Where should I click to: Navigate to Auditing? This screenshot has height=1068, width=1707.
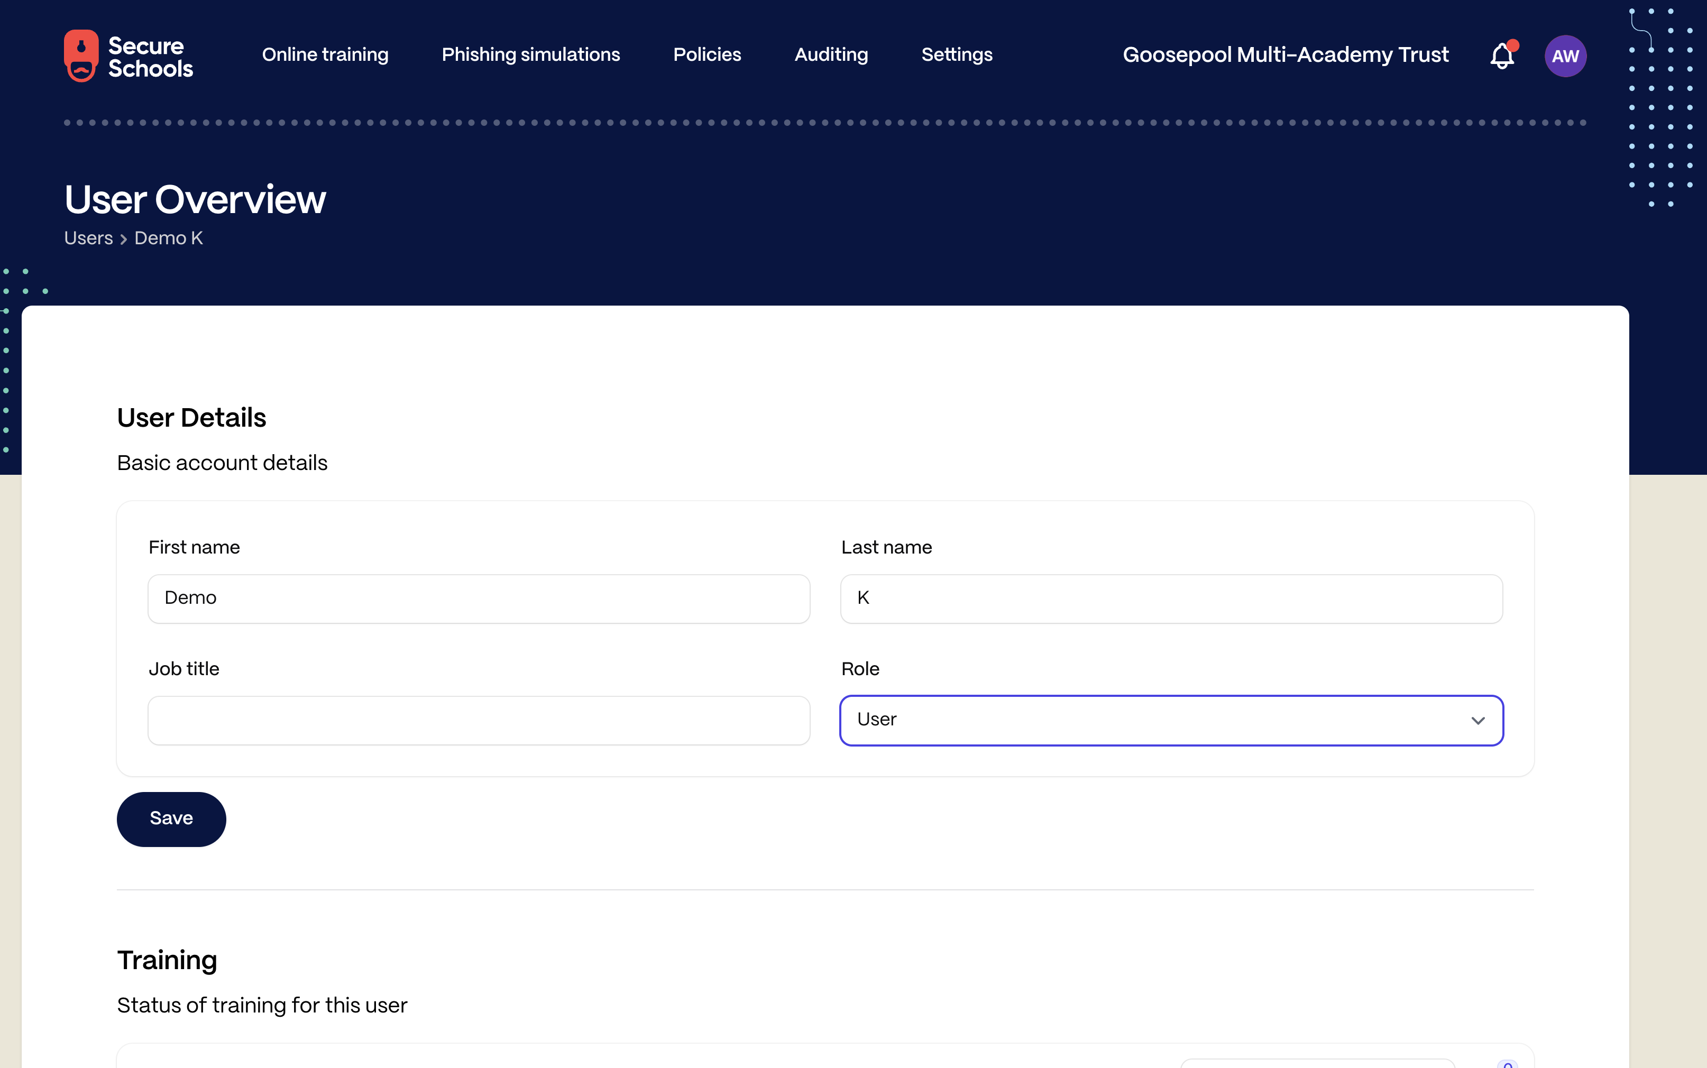click(x=831, y=55)
